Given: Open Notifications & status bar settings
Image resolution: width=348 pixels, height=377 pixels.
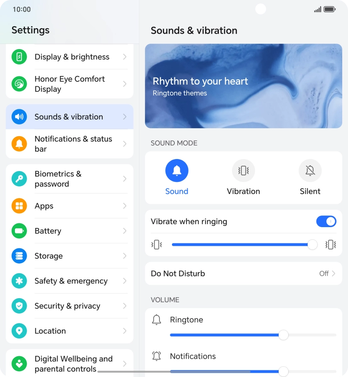Looking at the screenshot, I should pos(69,144).
